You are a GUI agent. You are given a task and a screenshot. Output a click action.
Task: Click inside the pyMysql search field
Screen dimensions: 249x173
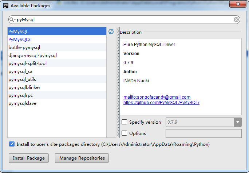(125, 20)
